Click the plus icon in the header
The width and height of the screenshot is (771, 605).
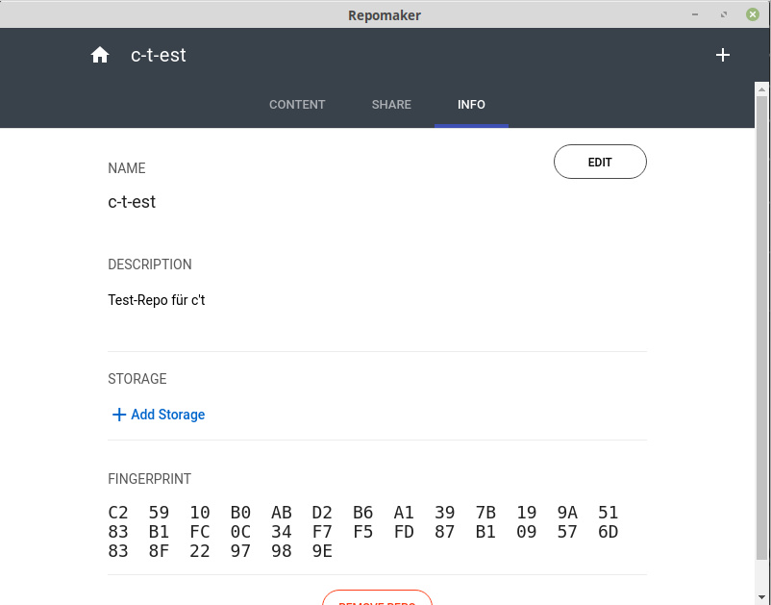[723, 56]
